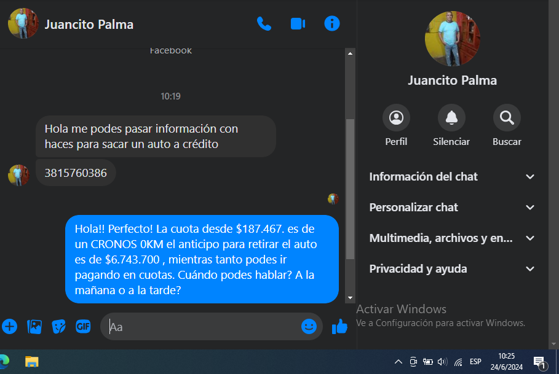Start a video call from chat header
The height and width of the screenshot is (374, 559).
[298, 24]
